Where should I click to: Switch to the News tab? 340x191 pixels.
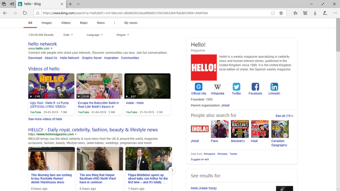point(100,23)
